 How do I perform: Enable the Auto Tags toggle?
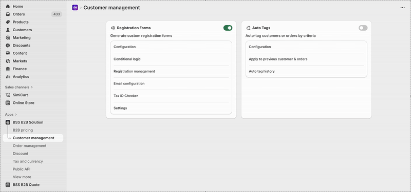[363, 28]
